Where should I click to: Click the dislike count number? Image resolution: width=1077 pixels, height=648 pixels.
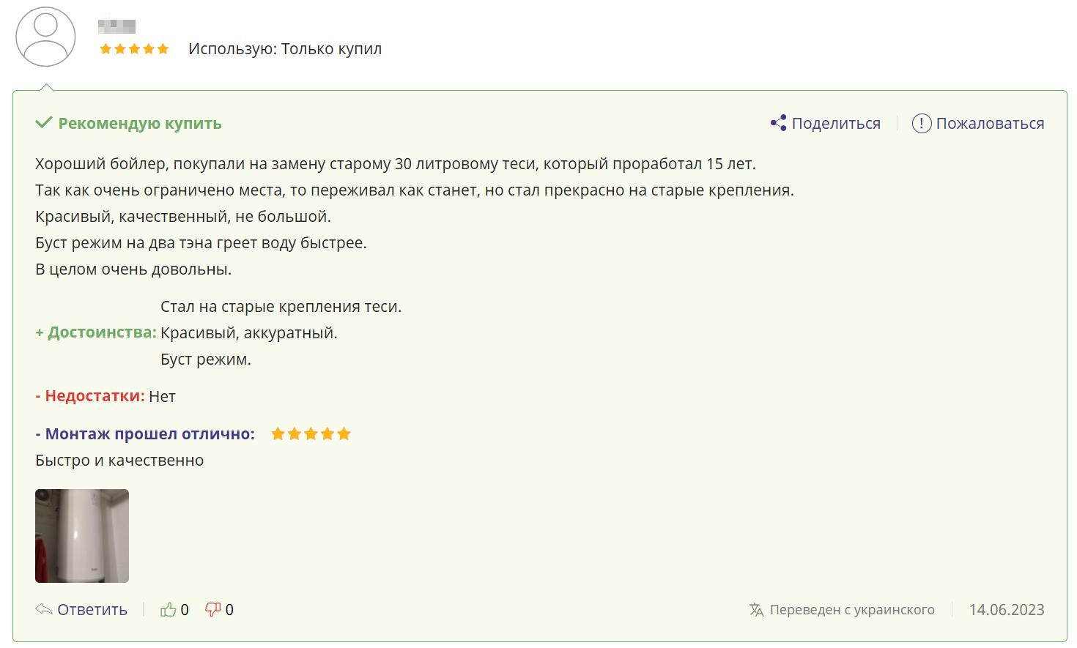coord(229,609)
